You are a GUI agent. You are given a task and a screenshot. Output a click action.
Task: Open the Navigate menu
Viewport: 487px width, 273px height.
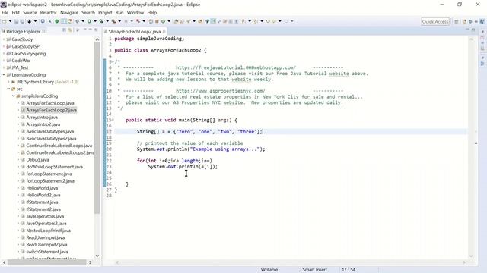point(69,13)
